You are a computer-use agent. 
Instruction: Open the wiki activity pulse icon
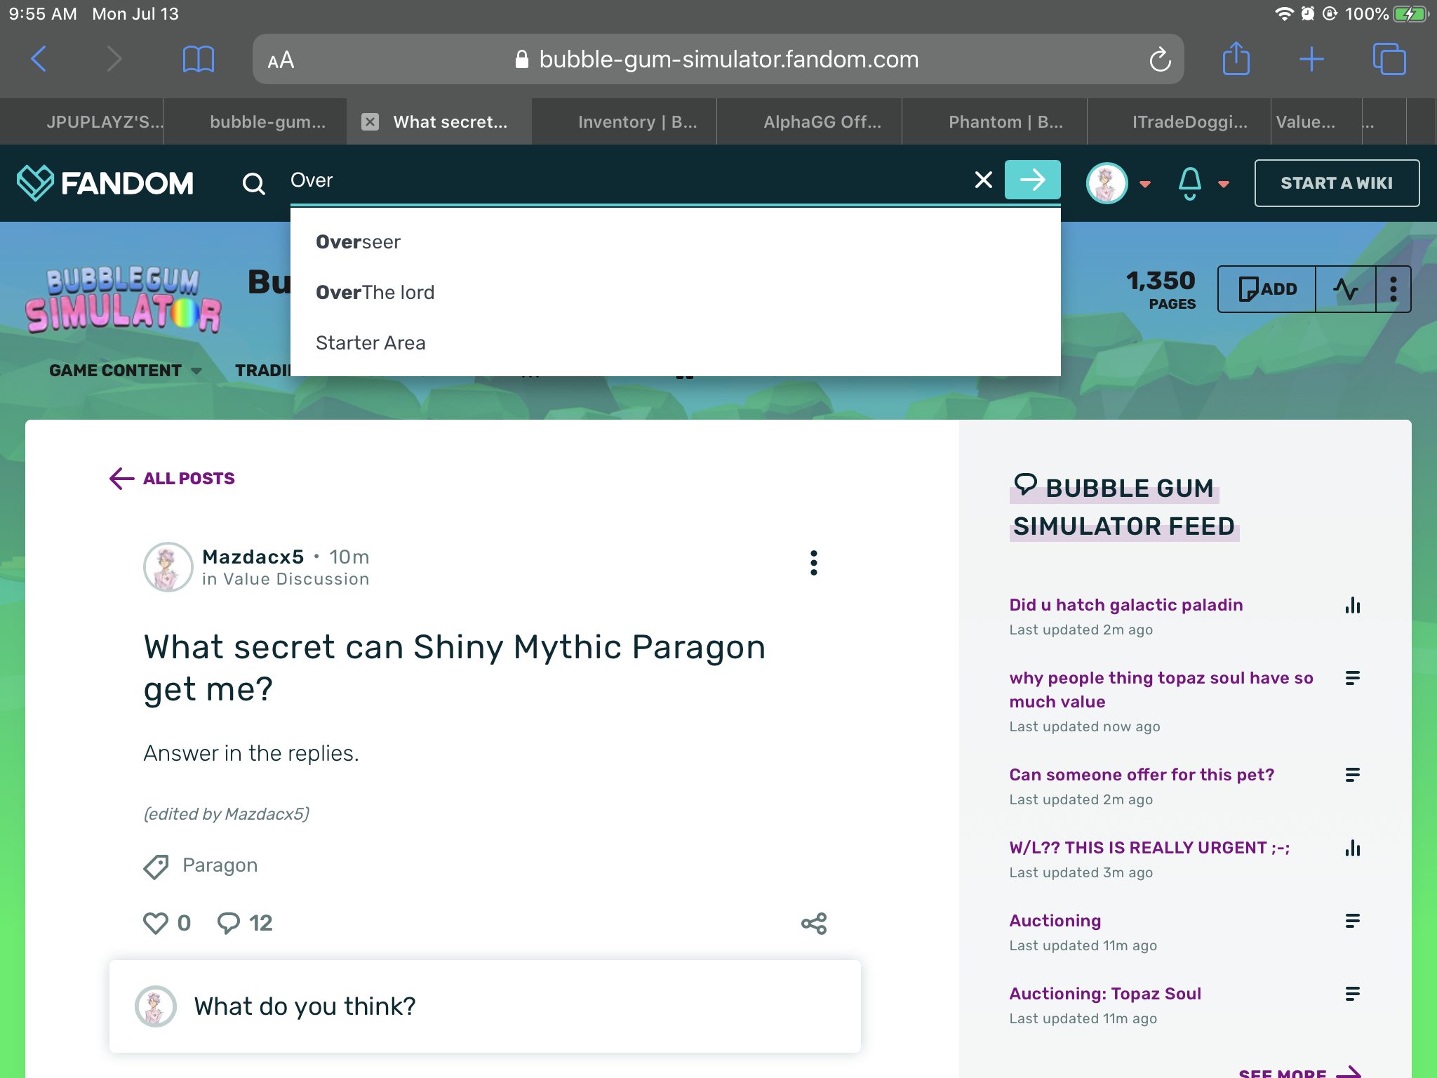coord(1345,289)
